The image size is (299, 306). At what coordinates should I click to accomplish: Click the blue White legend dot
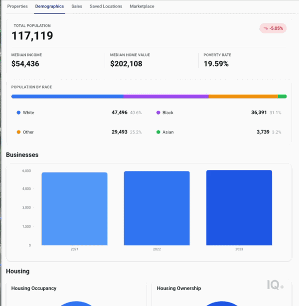18,113
